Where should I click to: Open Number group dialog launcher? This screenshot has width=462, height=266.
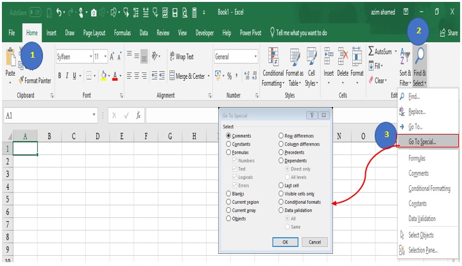pos(257,96)
